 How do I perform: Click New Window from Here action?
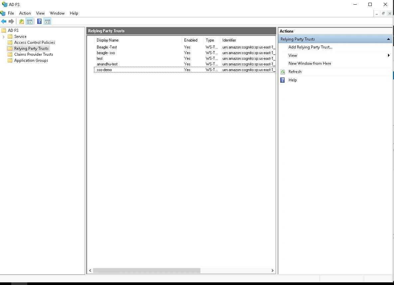click(x=310, y=63)
